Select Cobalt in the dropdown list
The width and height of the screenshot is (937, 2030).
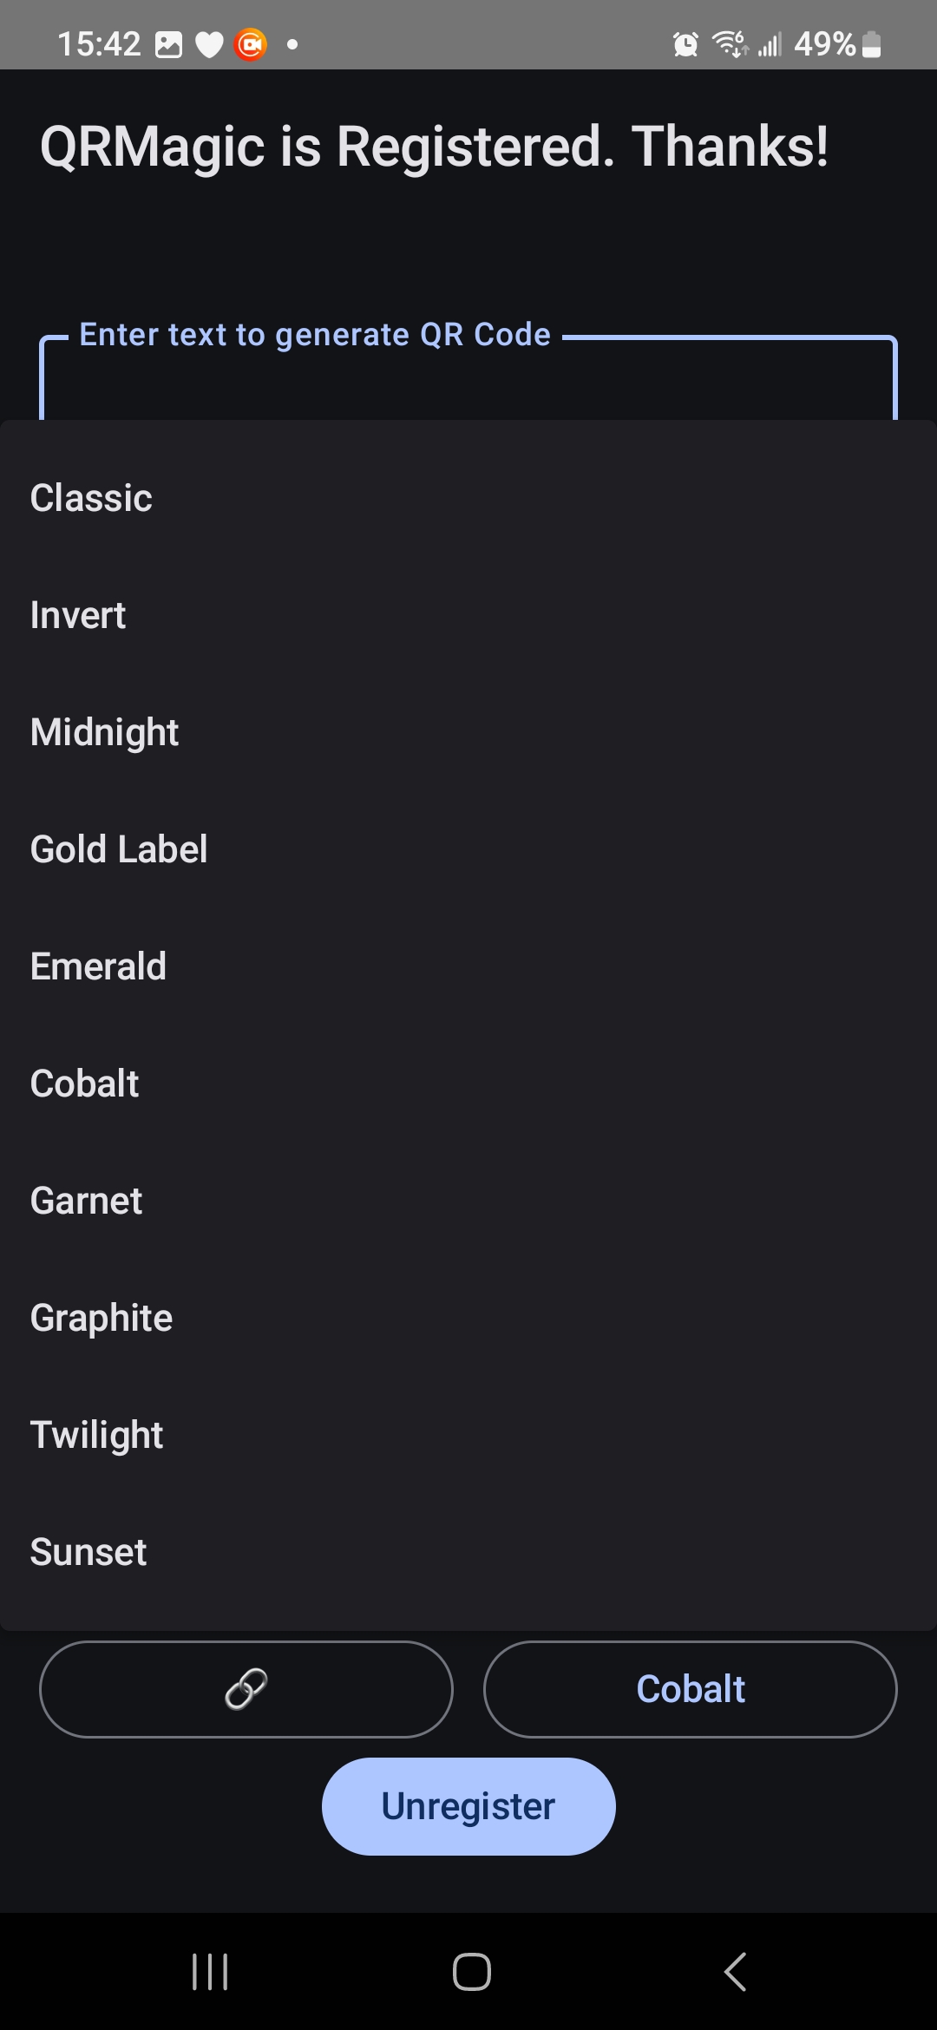(x=468, y=1084)
